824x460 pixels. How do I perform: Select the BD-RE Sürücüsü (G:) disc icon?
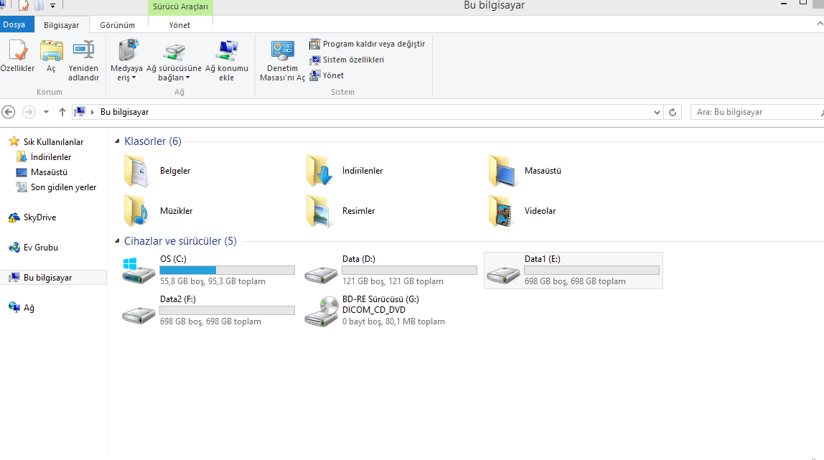point(321,311)
